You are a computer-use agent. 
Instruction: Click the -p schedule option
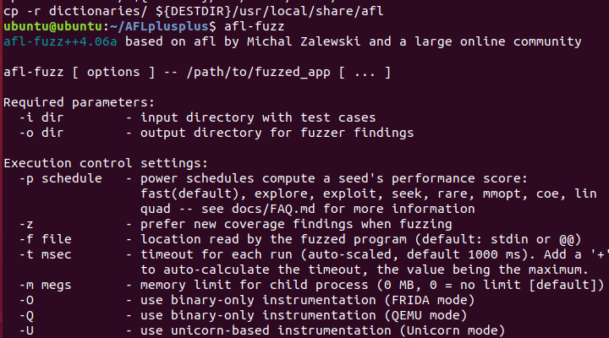(x=61, y=178)
